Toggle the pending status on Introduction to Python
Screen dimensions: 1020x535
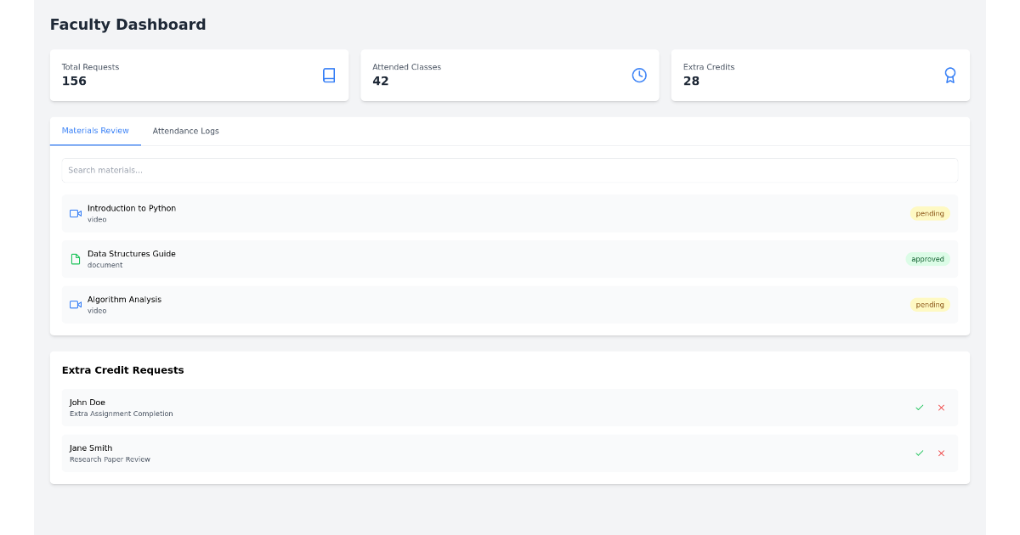929,213
